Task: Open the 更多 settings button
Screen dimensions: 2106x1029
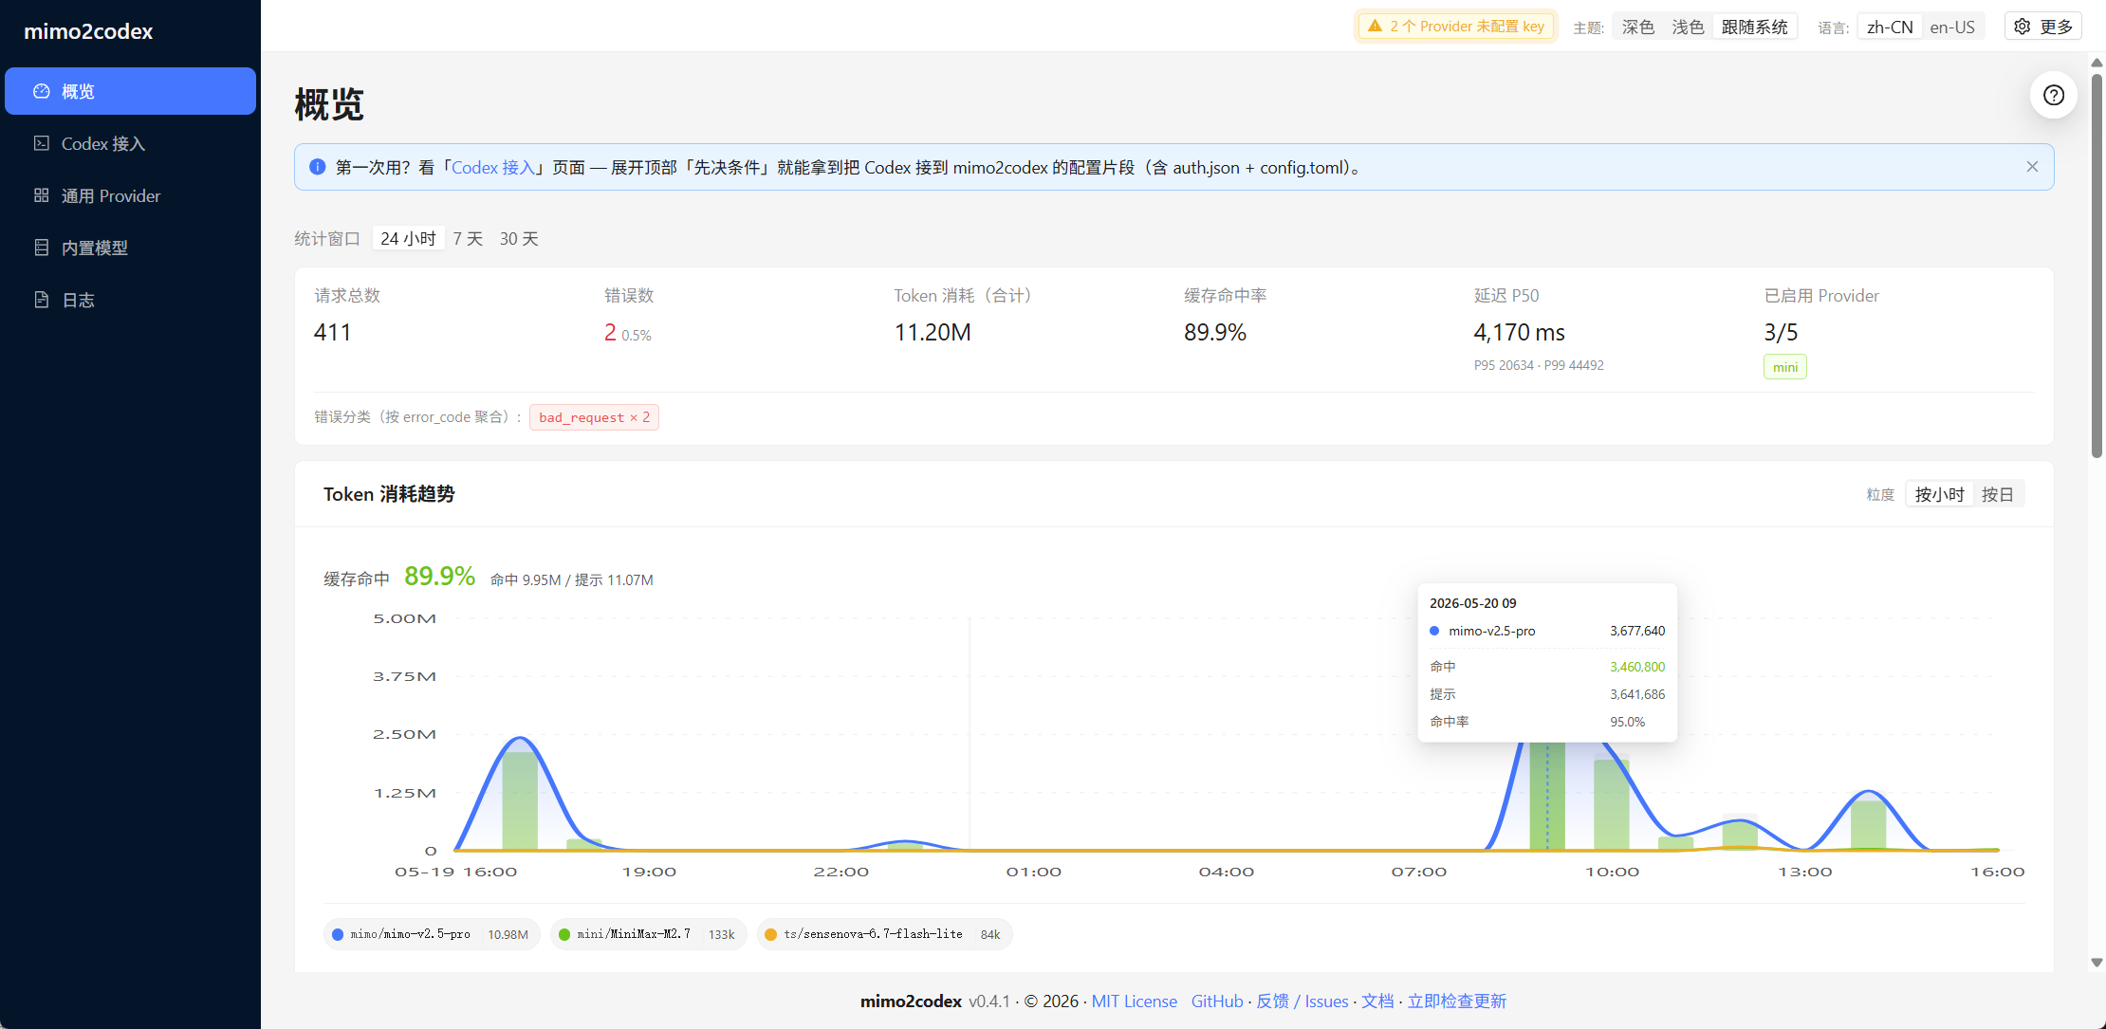Action: tap(2043, 27)
